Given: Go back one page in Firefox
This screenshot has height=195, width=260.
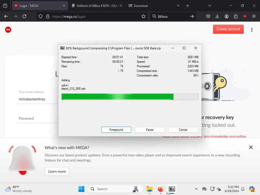Looking at the screenshot, I should pyautogui.click(x=6, y=17).
